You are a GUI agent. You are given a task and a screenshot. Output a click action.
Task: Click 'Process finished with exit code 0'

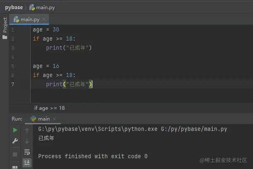(x=93, y=156)
